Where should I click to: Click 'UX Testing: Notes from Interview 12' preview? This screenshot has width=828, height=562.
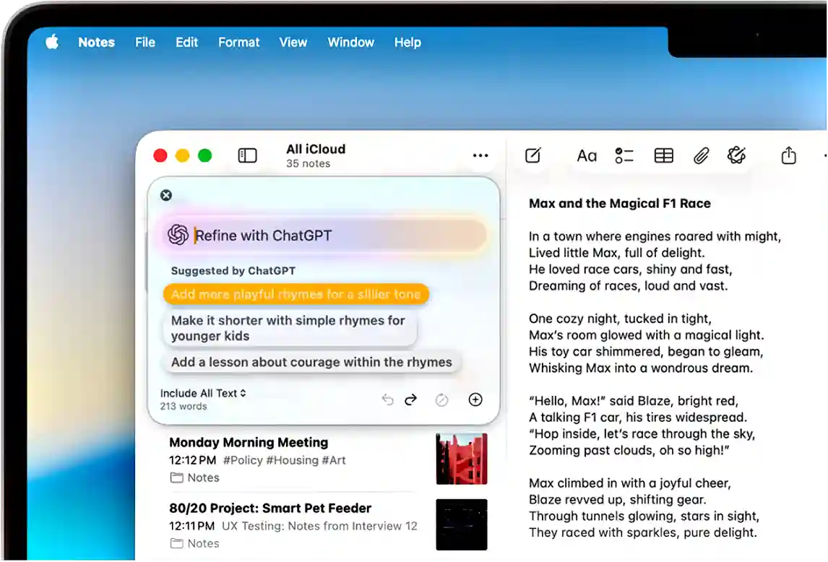click(x=319, y=527)
